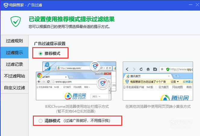Open the 过滤记录 tab
The width and height of the screenshot is (200, 136).
coord(14,64)
